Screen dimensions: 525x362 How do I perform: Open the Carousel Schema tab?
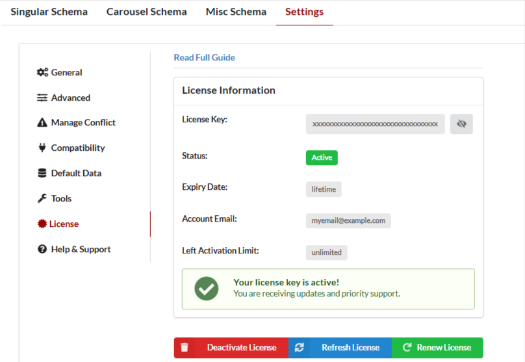(x=146, y=12)
